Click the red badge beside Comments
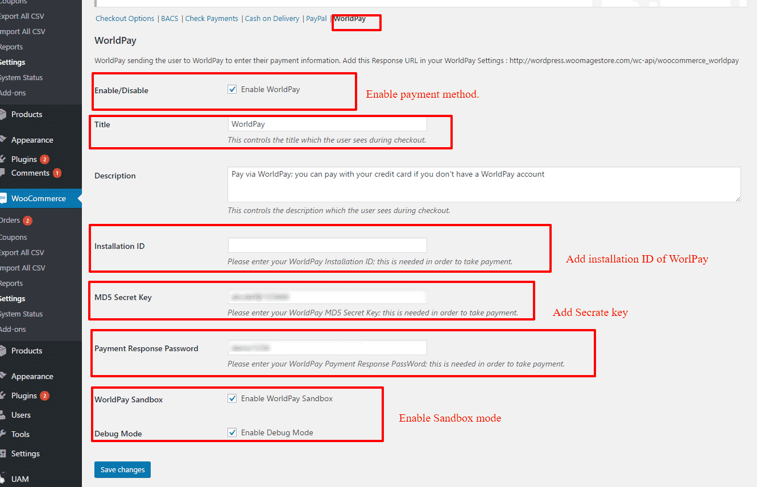757x487 pixels. click(x=57, y=173)
